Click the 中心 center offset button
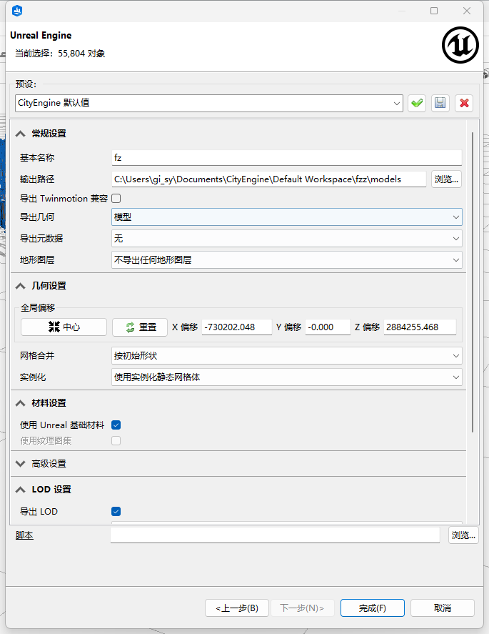The height and width of the screenshot is (634, 489). click(64, 327)
